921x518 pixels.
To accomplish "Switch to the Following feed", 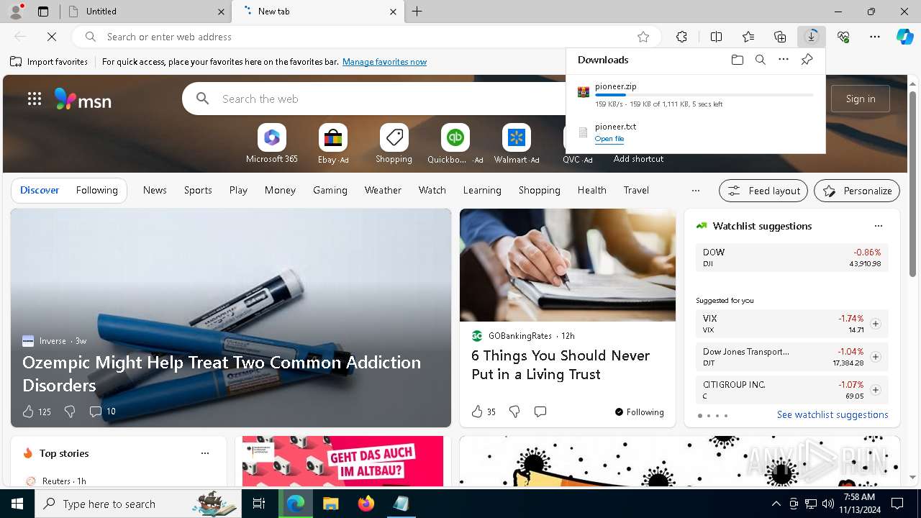I will point(96,190).
